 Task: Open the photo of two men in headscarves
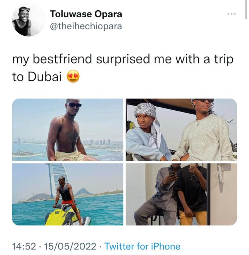tap(181, 130)
